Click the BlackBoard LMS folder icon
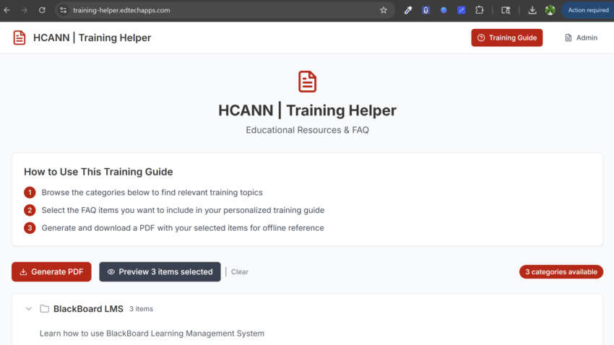Screen dimensions: 614x345 (45, 309)
